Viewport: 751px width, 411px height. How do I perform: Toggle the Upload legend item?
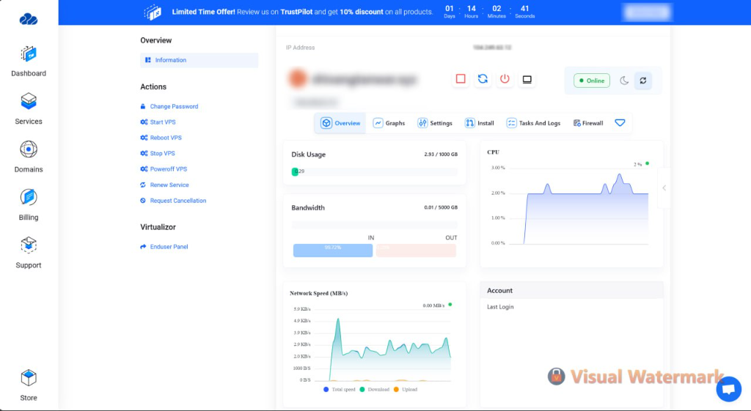pyautogui.click(x=406, y=390)
